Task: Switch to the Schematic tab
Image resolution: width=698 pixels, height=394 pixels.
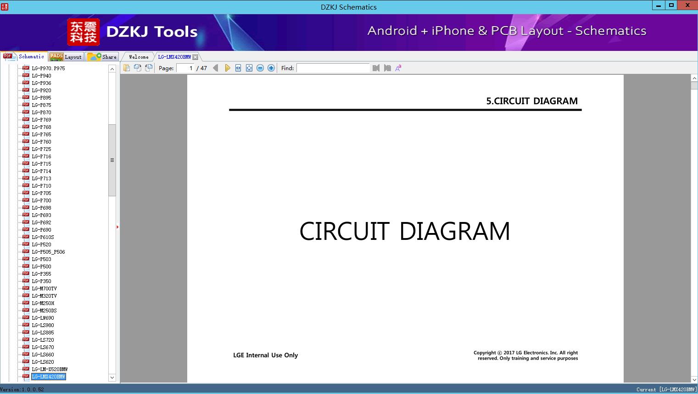Action: pos(24,56)
